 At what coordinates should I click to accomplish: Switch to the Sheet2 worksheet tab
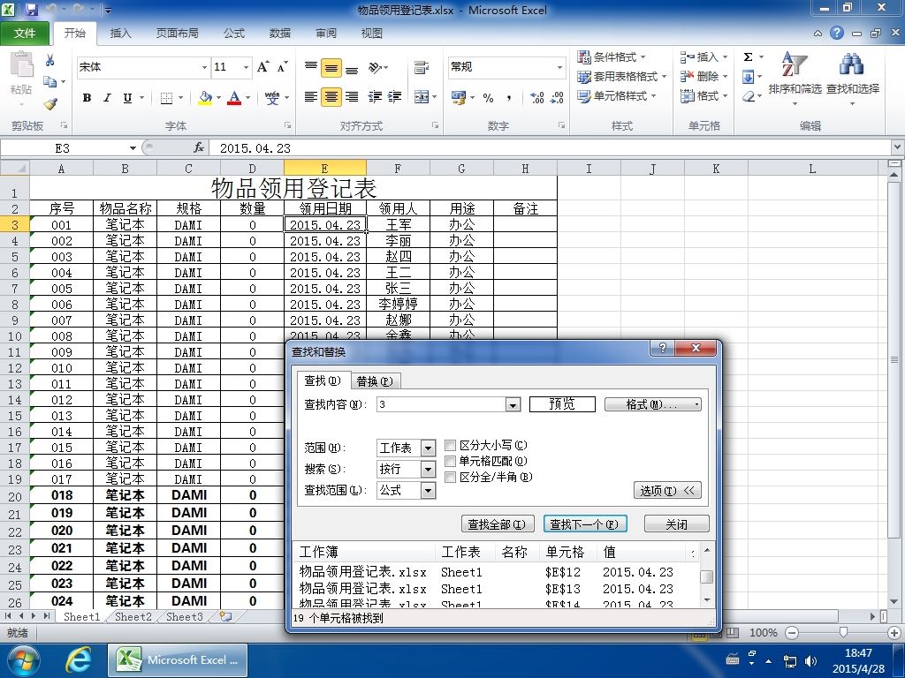(x=133, y=616)
